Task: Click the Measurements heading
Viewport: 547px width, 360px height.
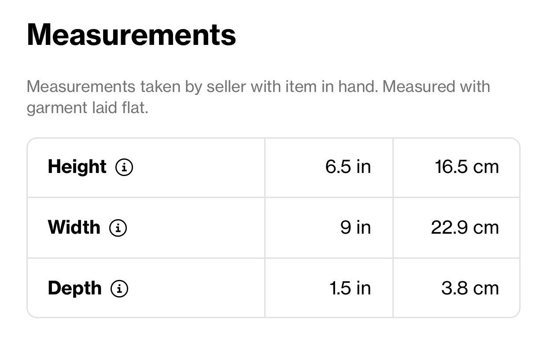Action: tap(131, 35)
